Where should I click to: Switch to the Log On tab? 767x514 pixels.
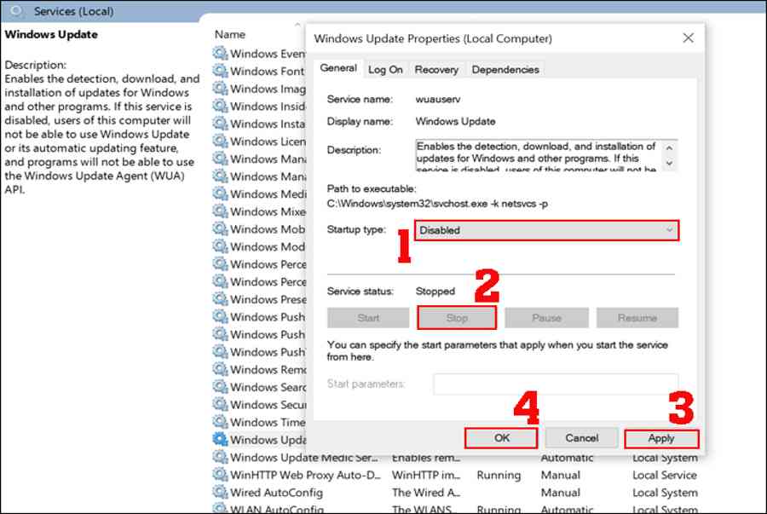tap(385, 70)
